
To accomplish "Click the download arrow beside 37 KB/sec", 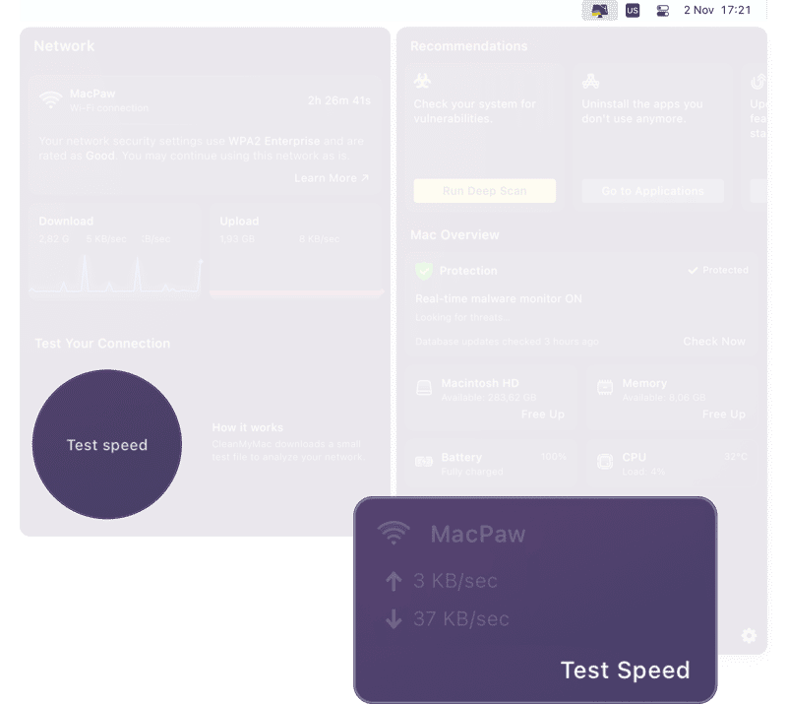I will (393, 619).
